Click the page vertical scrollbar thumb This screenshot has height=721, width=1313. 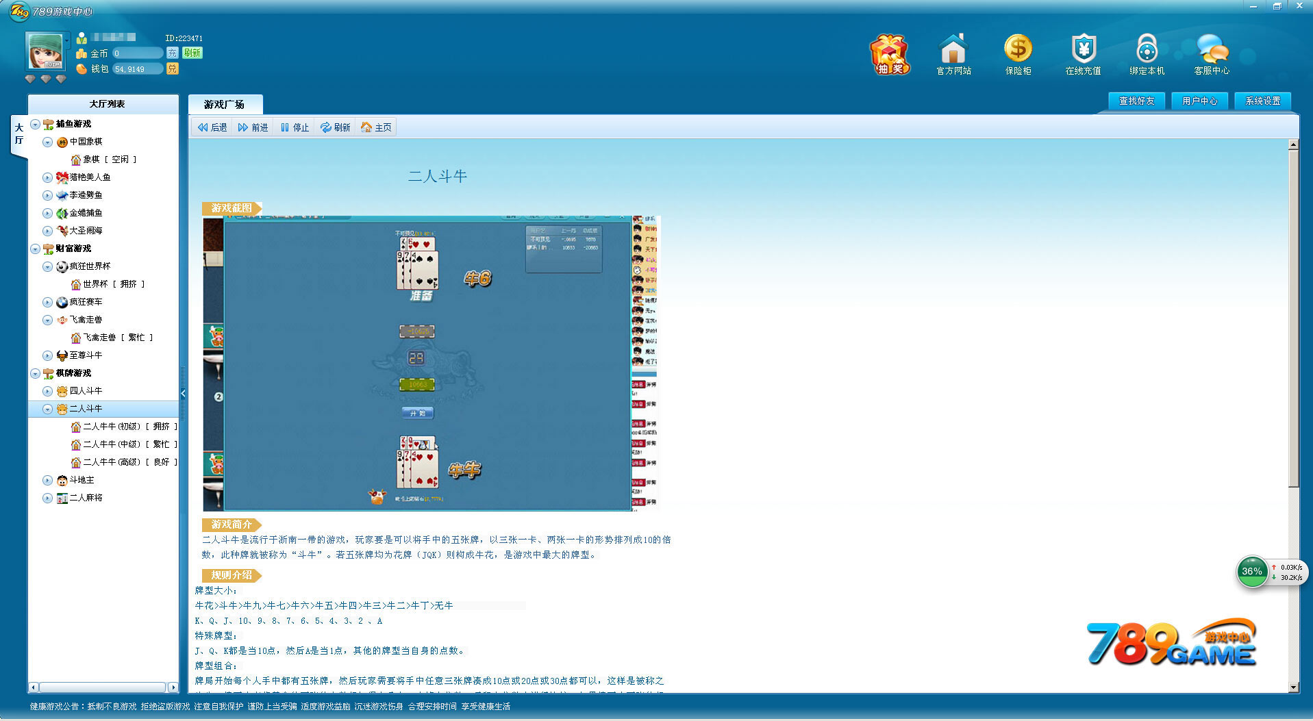pyautogui.click(x=1293, y=318)
